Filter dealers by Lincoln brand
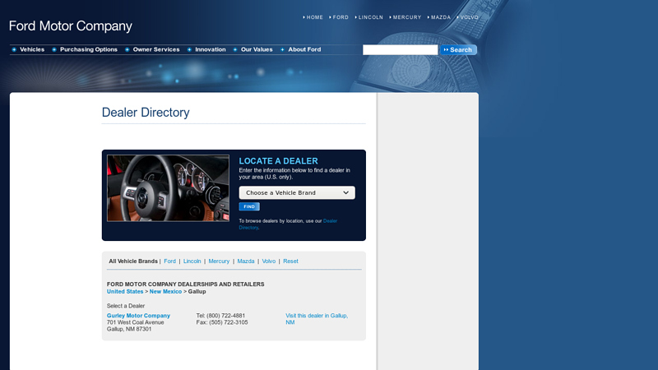 (x=192, y=261)
